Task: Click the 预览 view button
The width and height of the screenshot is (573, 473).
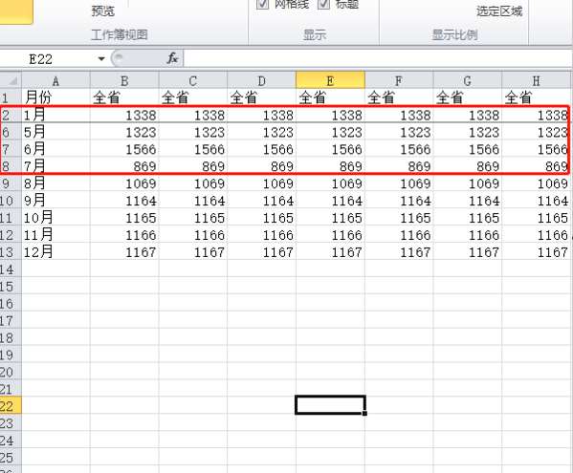Action: 103,11
